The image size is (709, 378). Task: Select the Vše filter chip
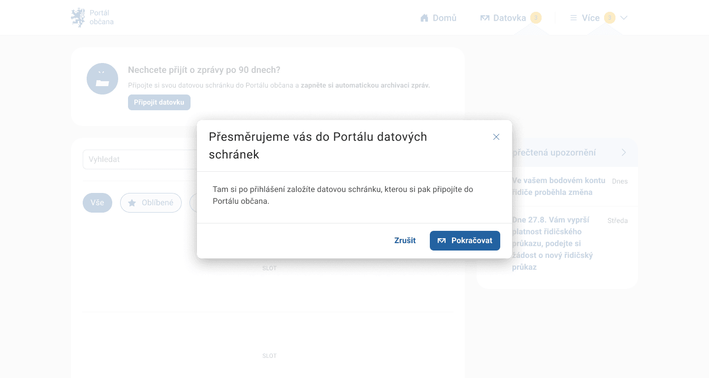[97, 203]
